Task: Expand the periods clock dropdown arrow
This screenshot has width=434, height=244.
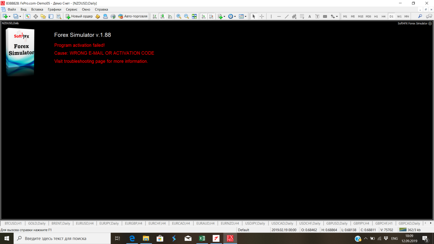Action: 235,16
